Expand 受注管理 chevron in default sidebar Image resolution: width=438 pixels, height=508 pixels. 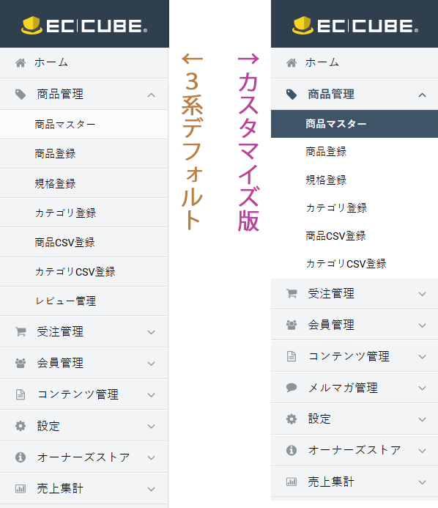point(151,332)
